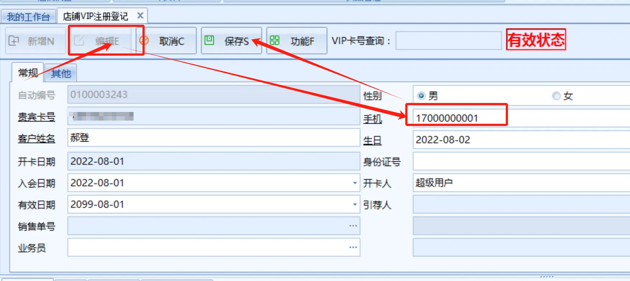Click the VIP卡号查询 search field
Viewport: 630px width, 281px height.
[x=448, y=41]
